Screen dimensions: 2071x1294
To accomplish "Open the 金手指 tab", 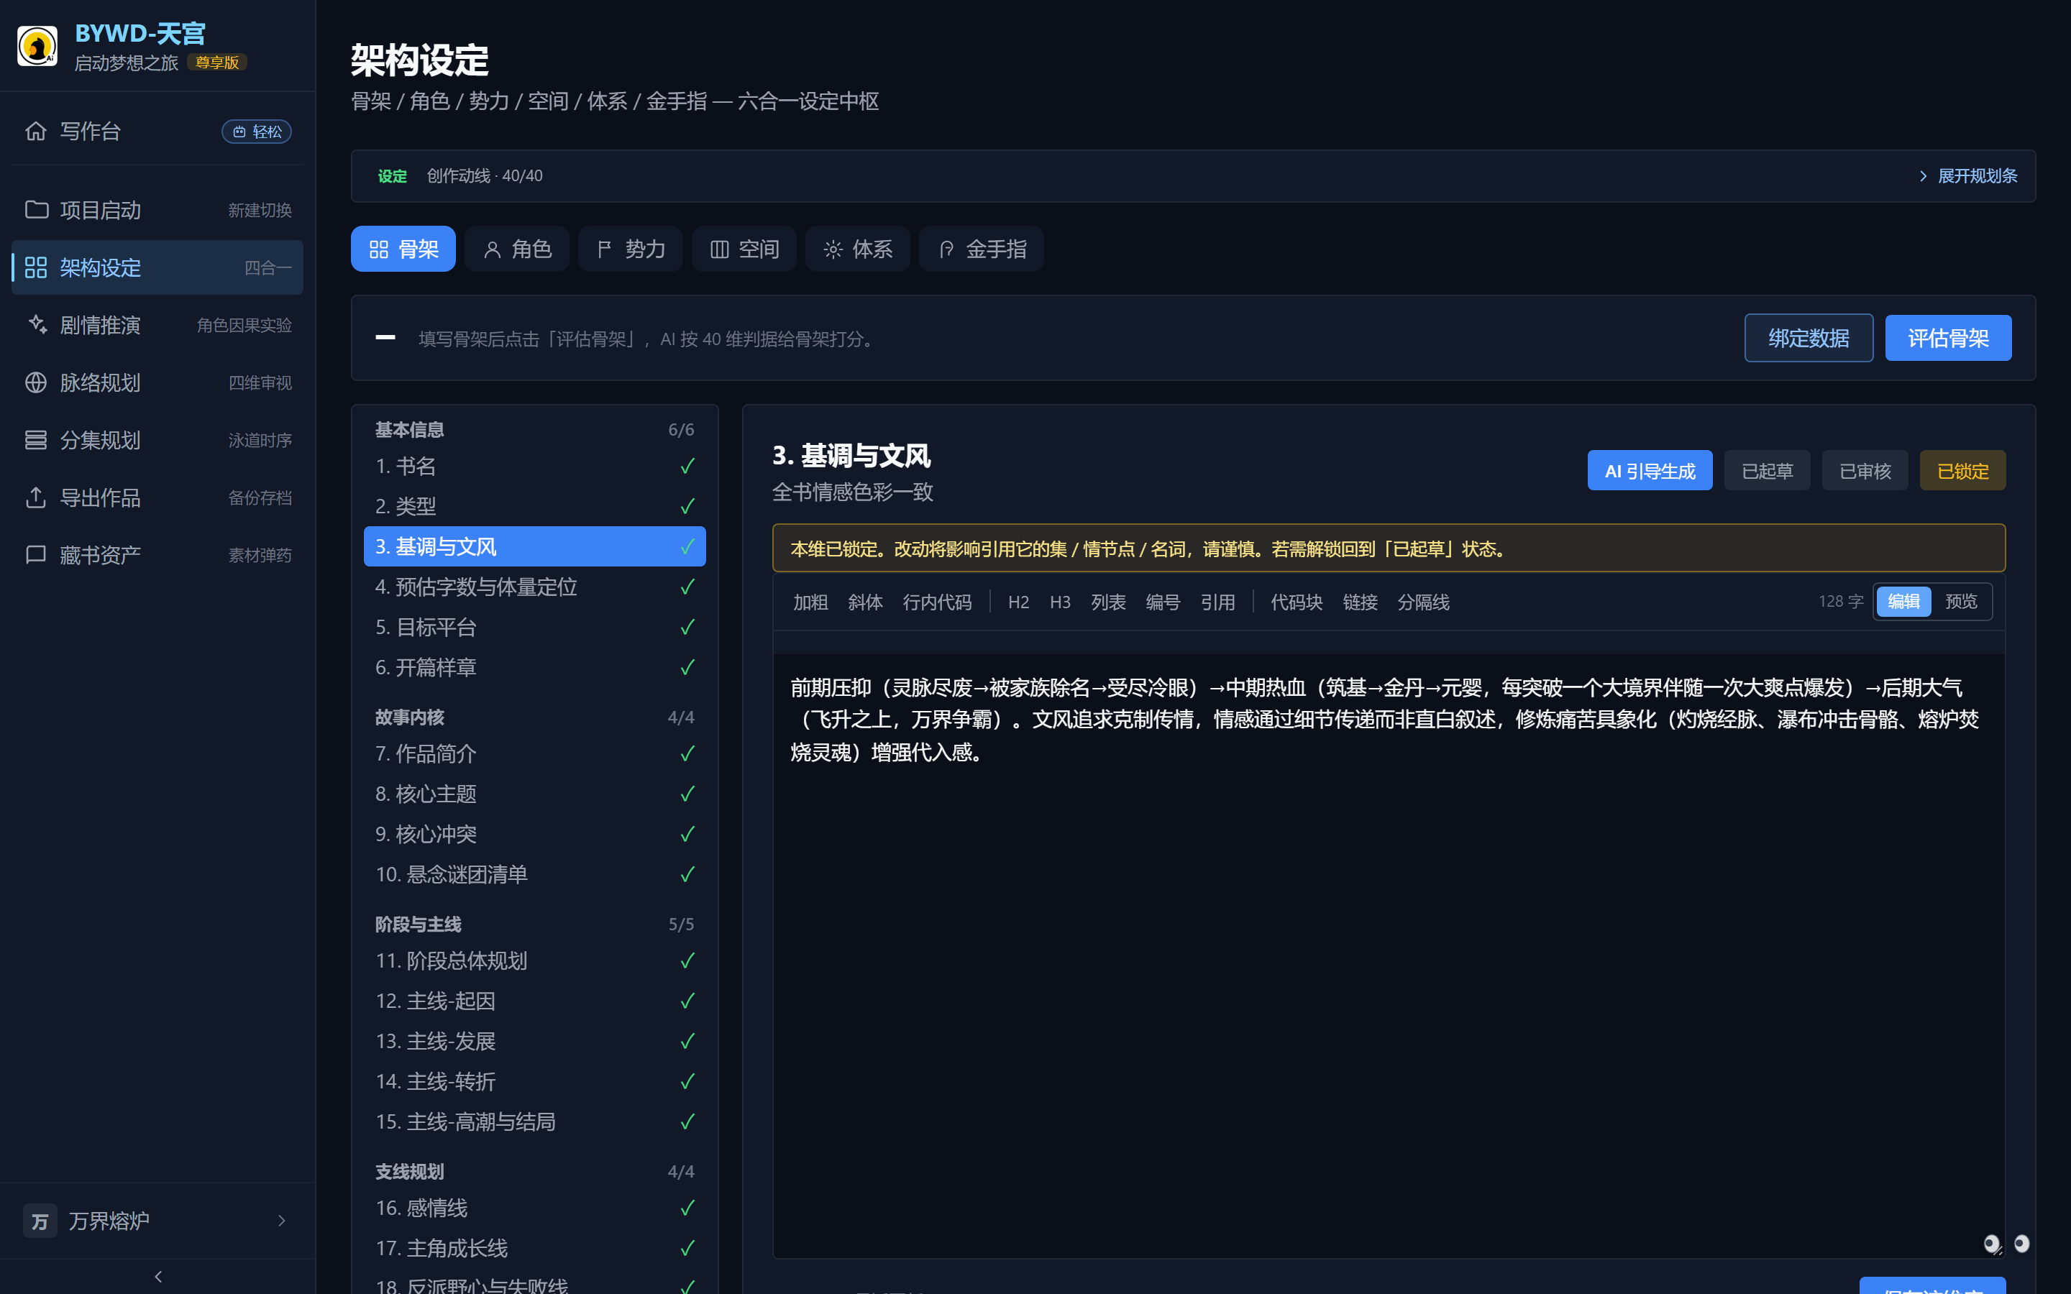I will [982, 249].
